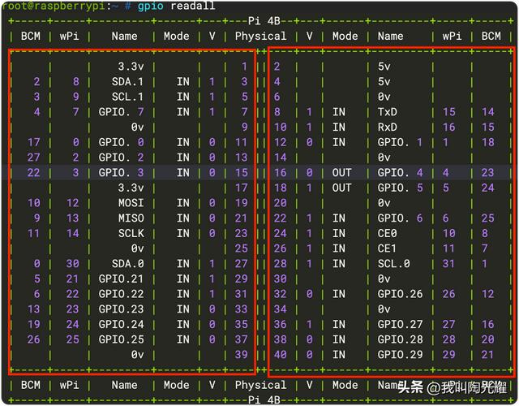Click wPi value 31 in SCL.0 row
The height and width of the screenshot is (406, 519).
(448, 264)
